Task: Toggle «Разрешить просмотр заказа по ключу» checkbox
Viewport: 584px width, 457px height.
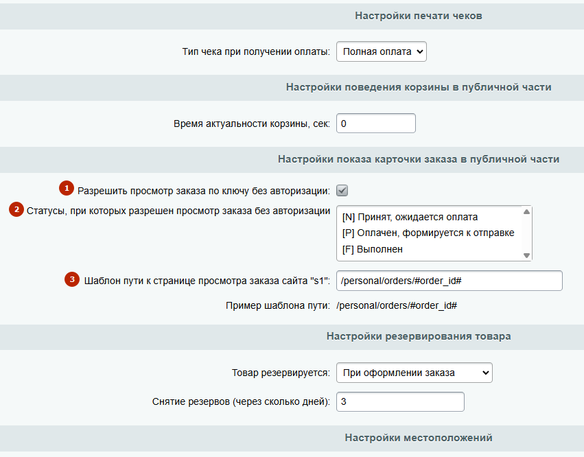Action: tap(342, 191)
